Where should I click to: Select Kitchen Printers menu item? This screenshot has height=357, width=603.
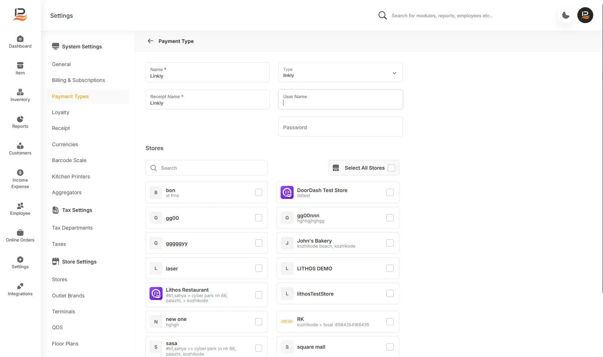[x=71, y=177]
